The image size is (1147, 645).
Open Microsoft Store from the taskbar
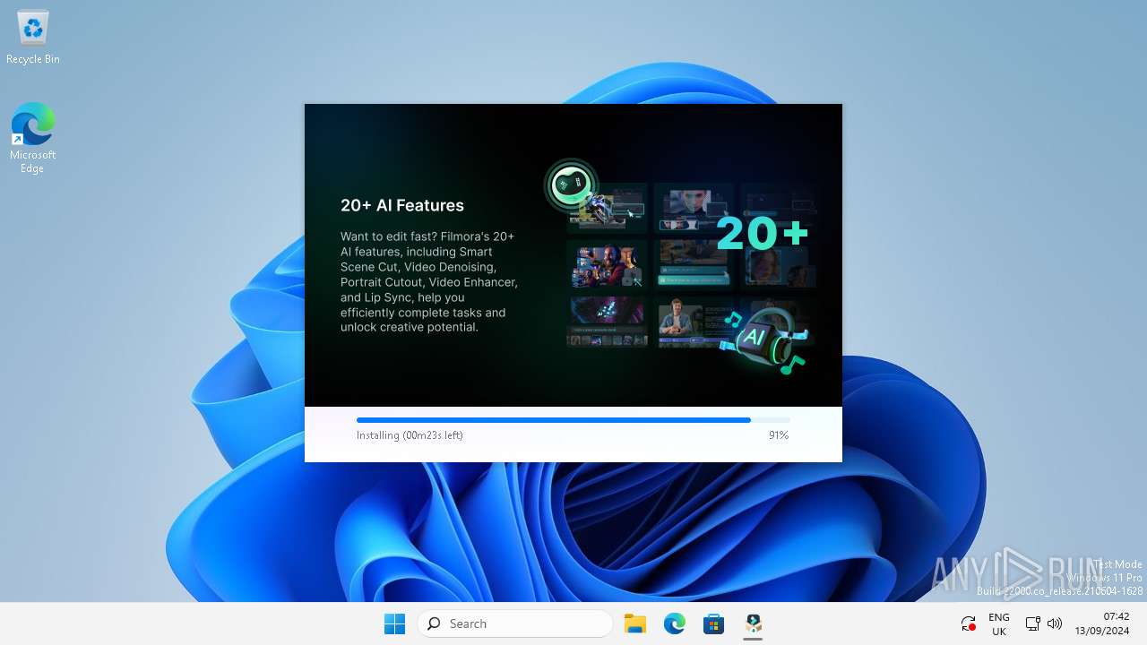point(714,623)
